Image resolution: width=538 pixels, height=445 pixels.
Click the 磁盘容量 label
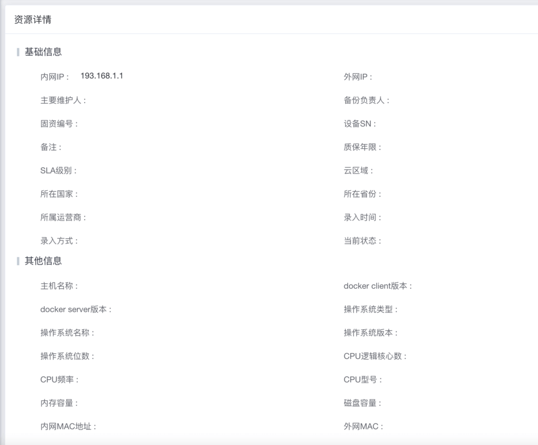363,403
